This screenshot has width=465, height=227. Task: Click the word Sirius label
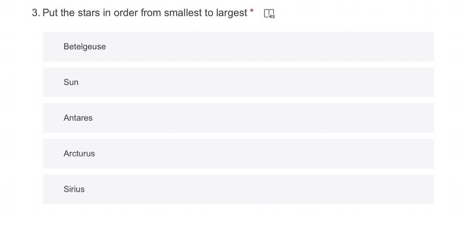[x=74, y=189]
